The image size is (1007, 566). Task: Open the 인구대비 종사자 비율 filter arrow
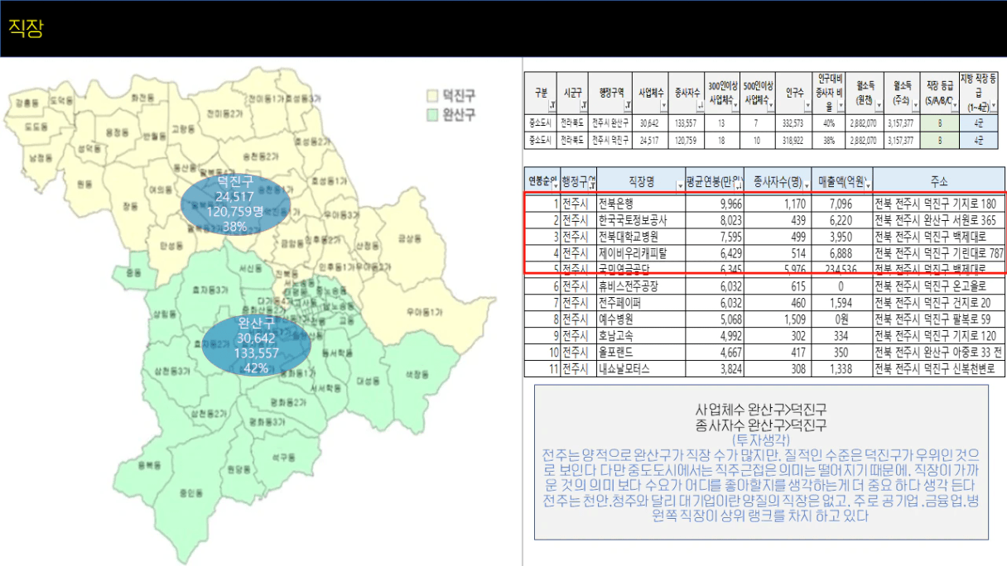[843, 107]
